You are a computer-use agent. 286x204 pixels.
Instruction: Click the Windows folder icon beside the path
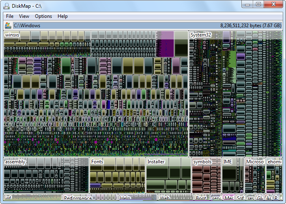tap(8, 26)
